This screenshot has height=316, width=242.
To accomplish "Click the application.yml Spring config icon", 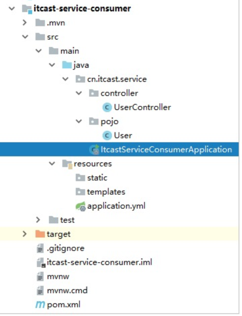I will tap(81, 206).
